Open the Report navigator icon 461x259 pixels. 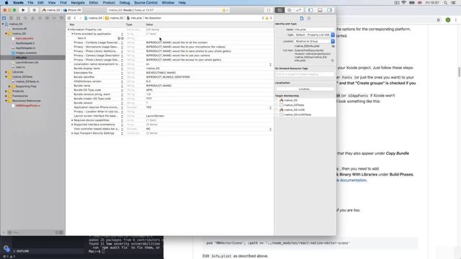tap(61, 18)
